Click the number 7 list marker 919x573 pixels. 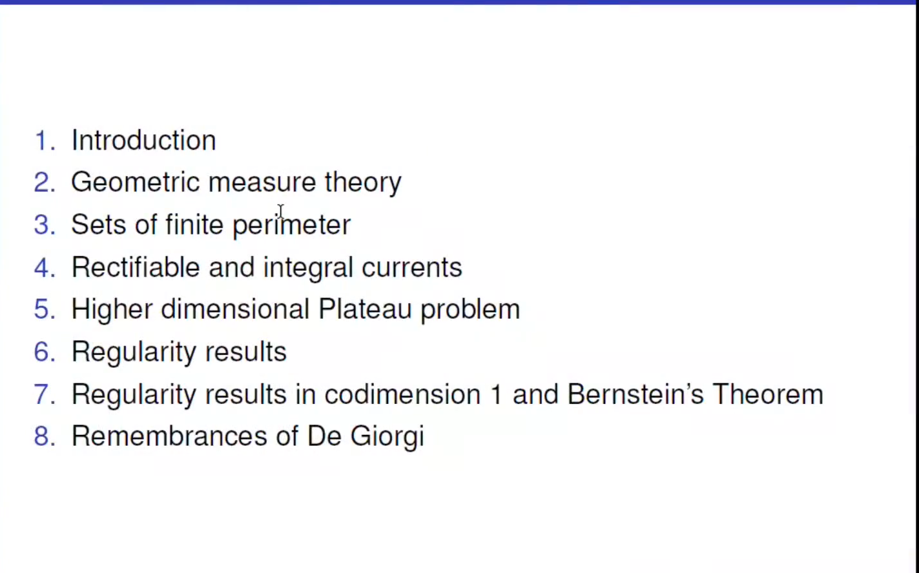tap(44, 394)
